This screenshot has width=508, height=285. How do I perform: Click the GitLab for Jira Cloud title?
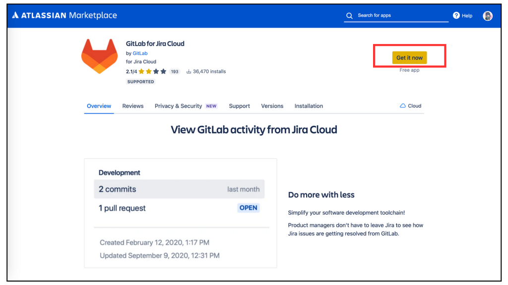pyautogui.click(x=155, y=44)
